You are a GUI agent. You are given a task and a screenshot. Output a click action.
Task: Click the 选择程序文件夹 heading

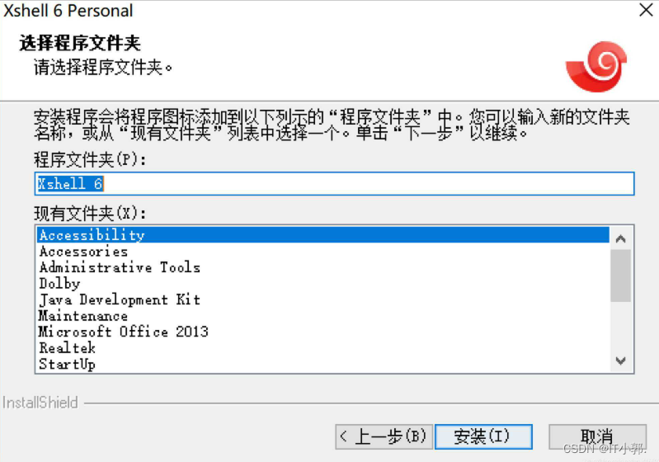click(x=80, y=43)
